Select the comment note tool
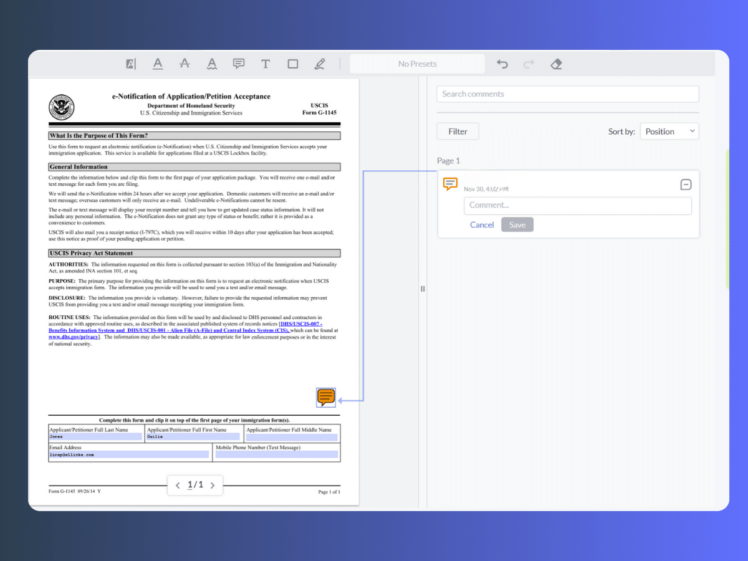The image size is (748, 561). [239, 64]
